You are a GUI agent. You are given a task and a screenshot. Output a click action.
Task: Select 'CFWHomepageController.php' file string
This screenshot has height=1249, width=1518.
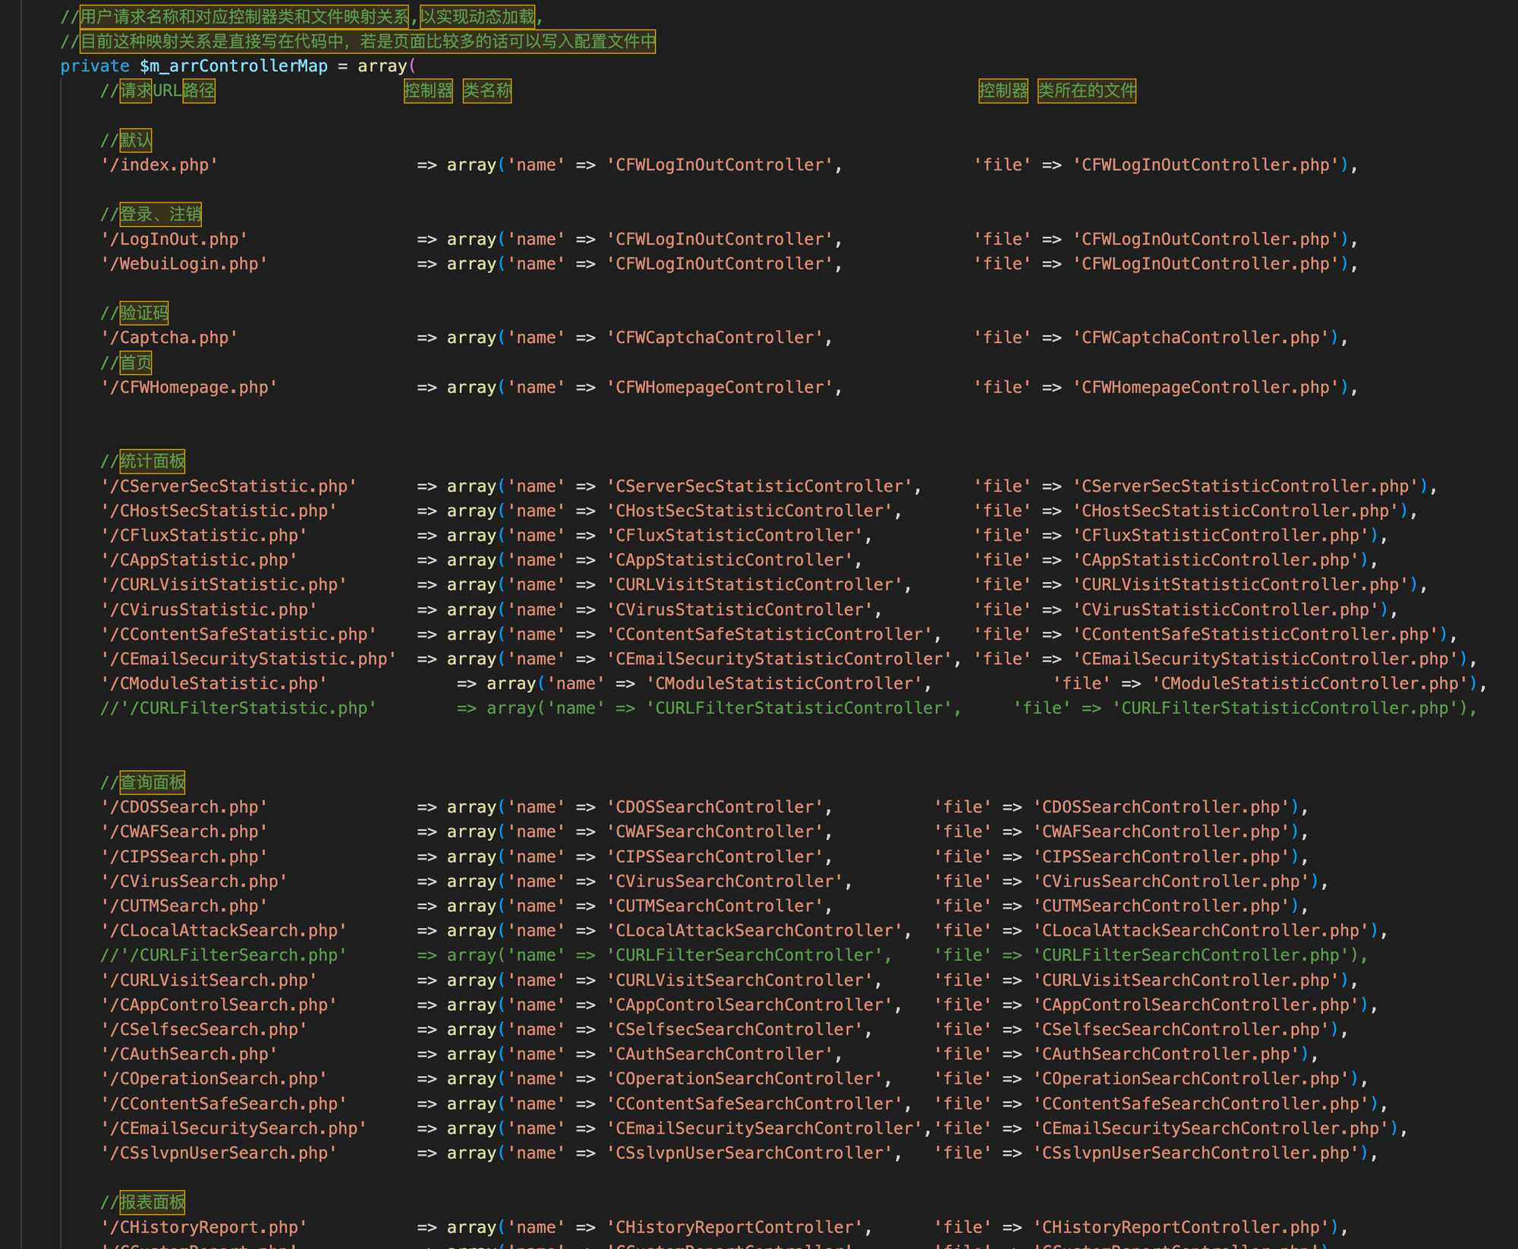[x=1205, y=388]
